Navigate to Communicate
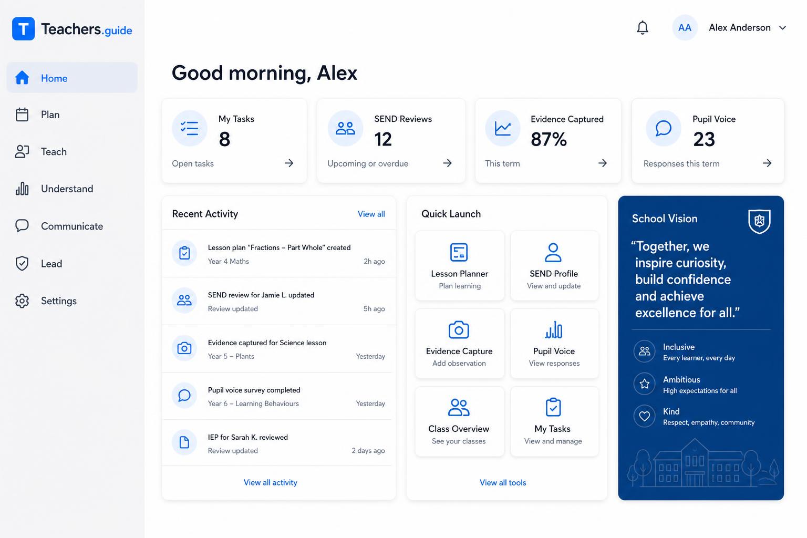This screenshot has height=538, width=807. [72, 226]
